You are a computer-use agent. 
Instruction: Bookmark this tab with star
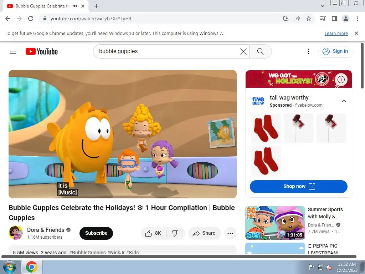click(x=309, y=19)
